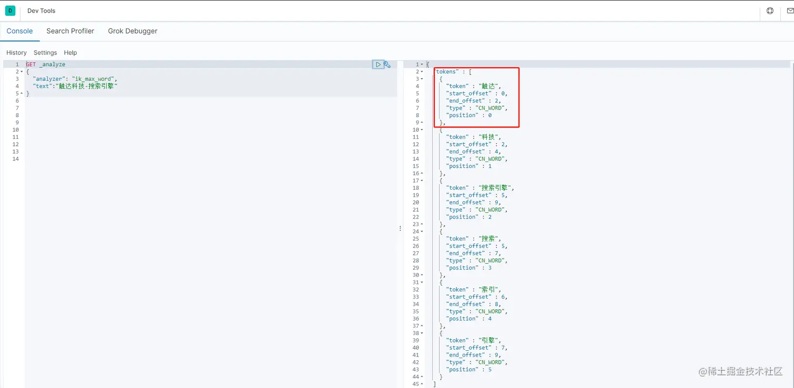The height and width of the screenshot is (388, 794).
Task: Click the "position" : 1 line
Action: 469,166
